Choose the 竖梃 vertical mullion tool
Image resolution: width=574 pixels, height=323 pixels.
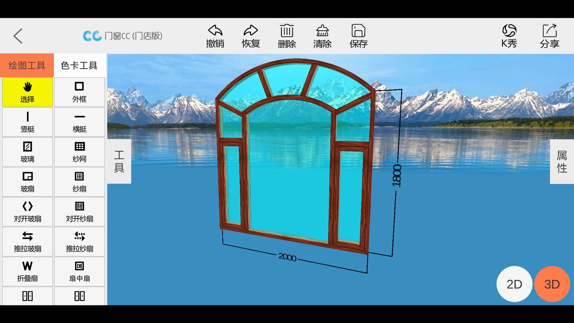pyautogui.click(x=28, y=122)
